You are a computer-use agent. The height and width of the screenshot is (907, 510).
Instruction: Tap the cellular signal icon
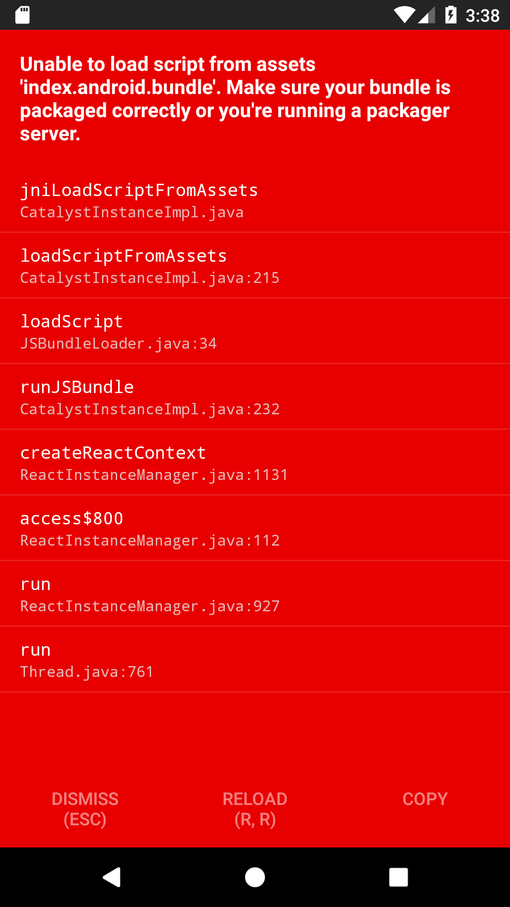(x=427, y=15)
